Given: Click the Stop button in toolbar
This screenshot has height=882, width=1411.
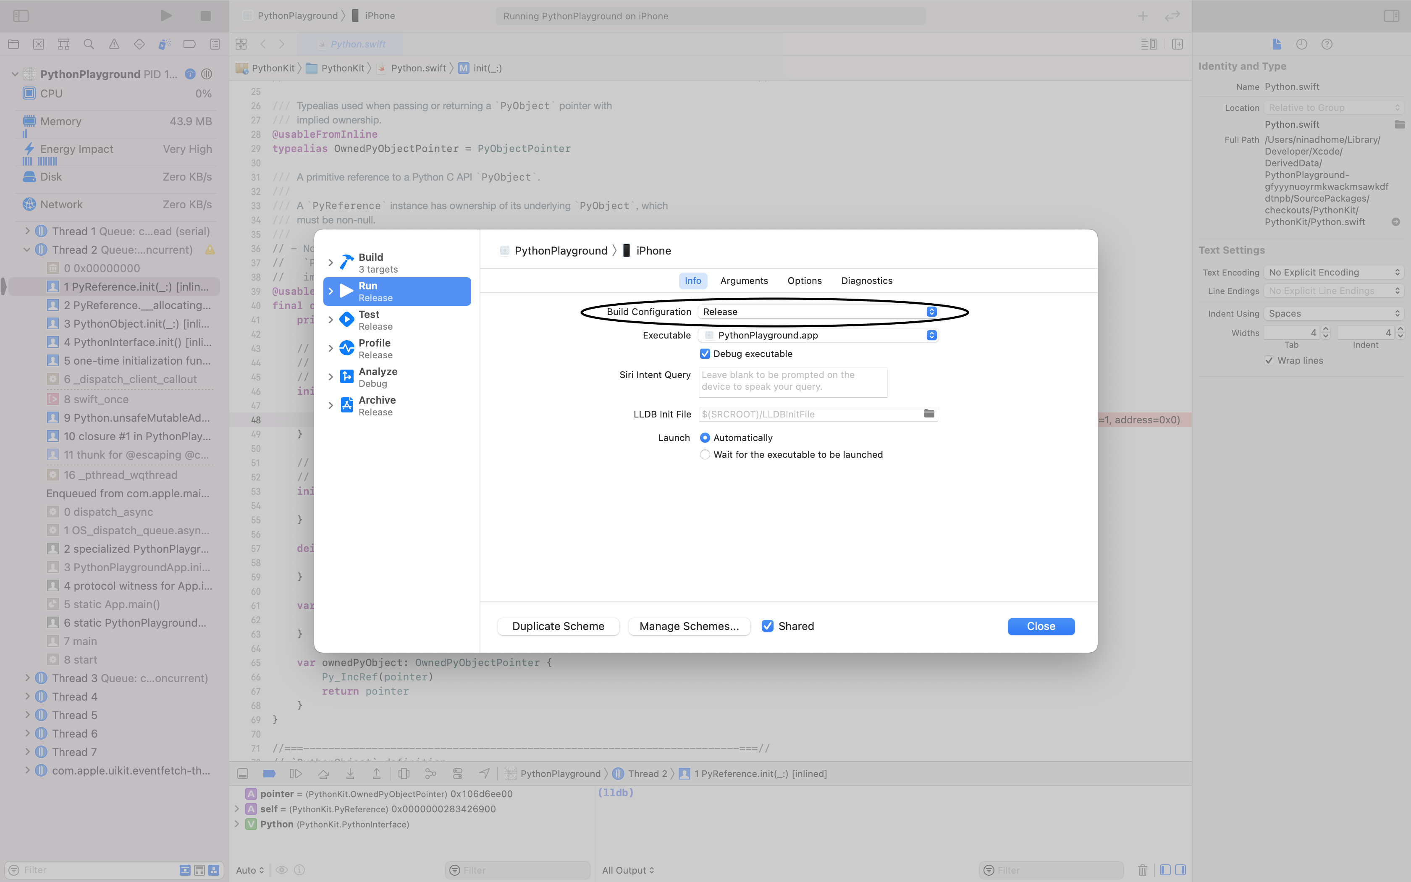Looking at the screenshot, I should tap(205, 16).
